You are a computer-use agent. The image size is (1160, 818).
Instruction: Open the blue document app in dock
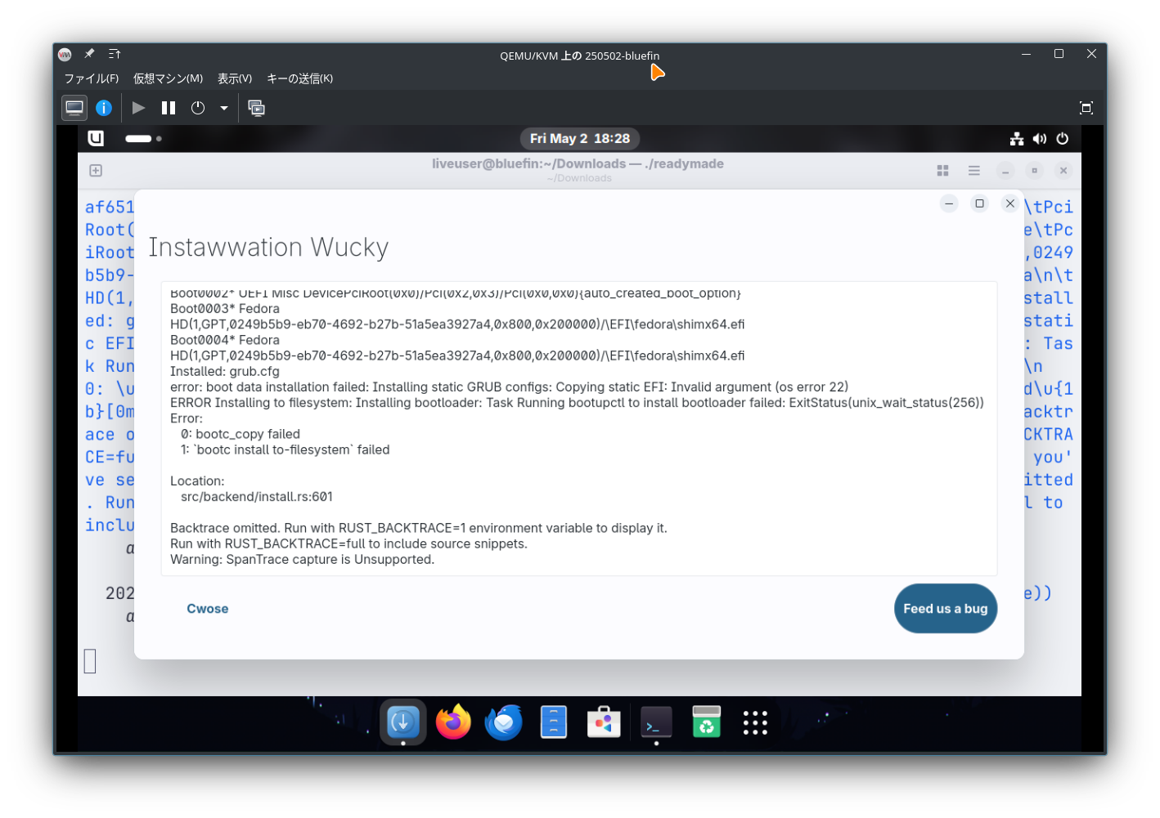(x=554, y=722)
